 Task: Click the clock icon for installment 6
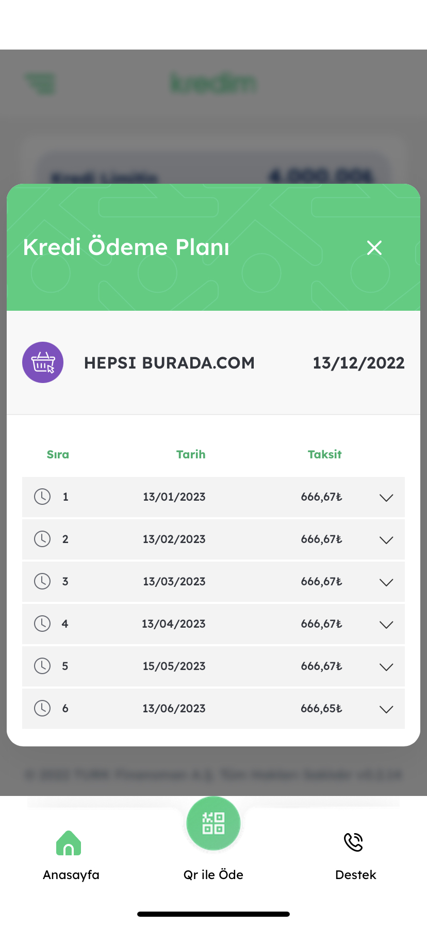click(42, 708)
